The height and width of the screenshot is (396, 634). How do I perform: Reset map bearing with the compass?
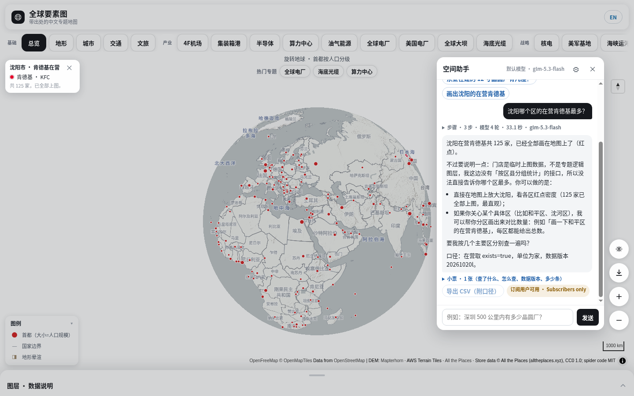click(618, 86)
